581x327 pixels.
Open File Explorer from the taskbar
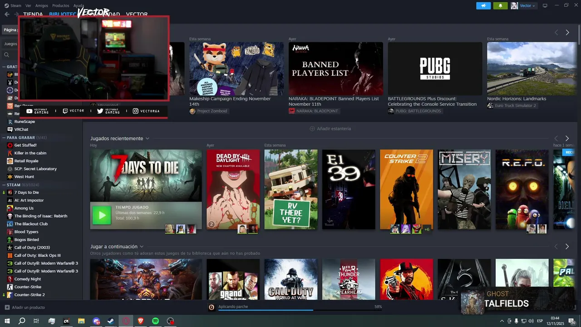[x=81, y=321]
